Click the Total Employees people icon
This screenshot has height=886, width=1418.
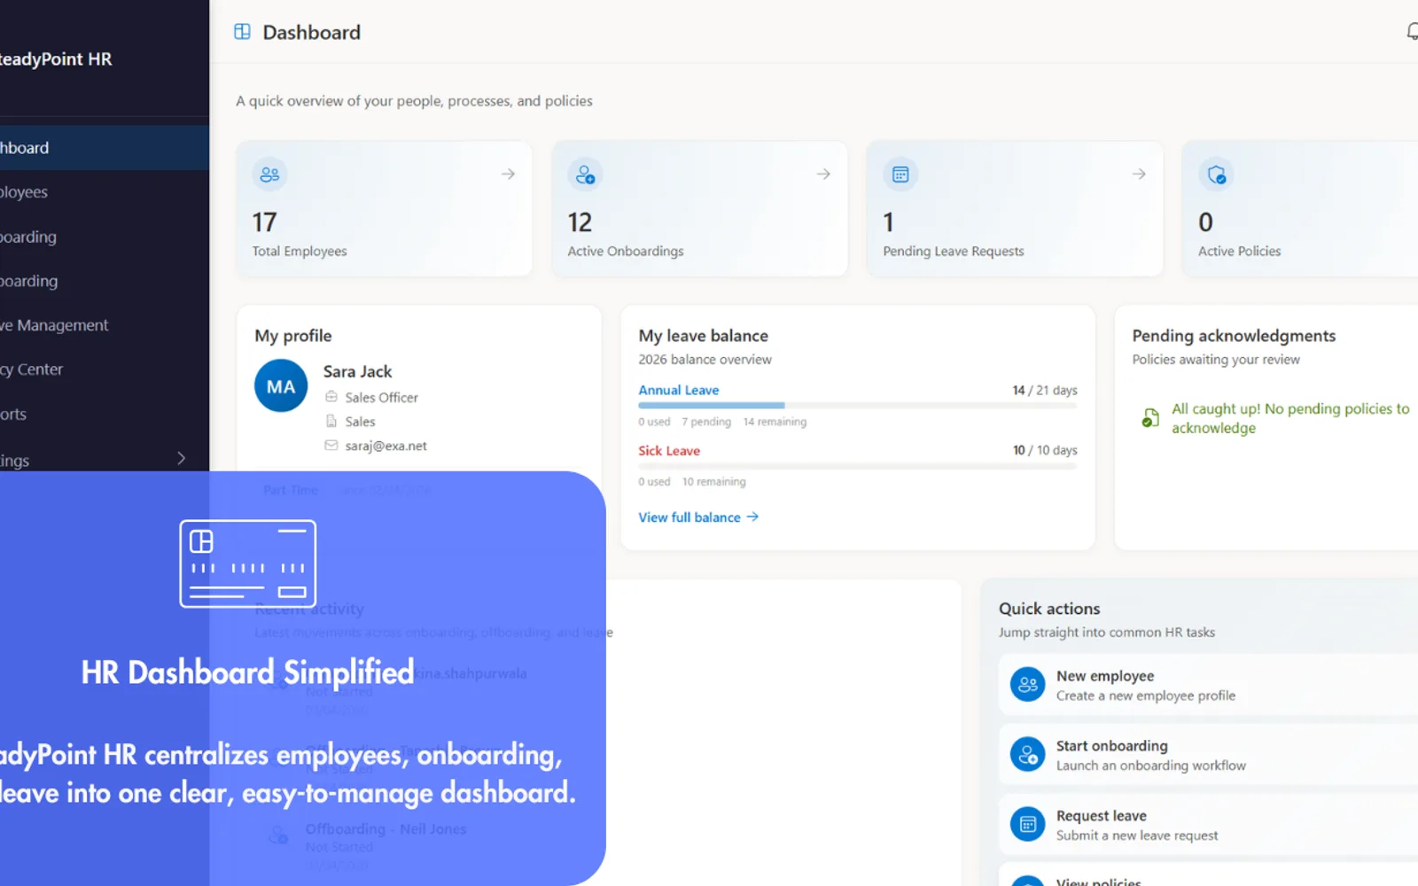click(269, 175)
